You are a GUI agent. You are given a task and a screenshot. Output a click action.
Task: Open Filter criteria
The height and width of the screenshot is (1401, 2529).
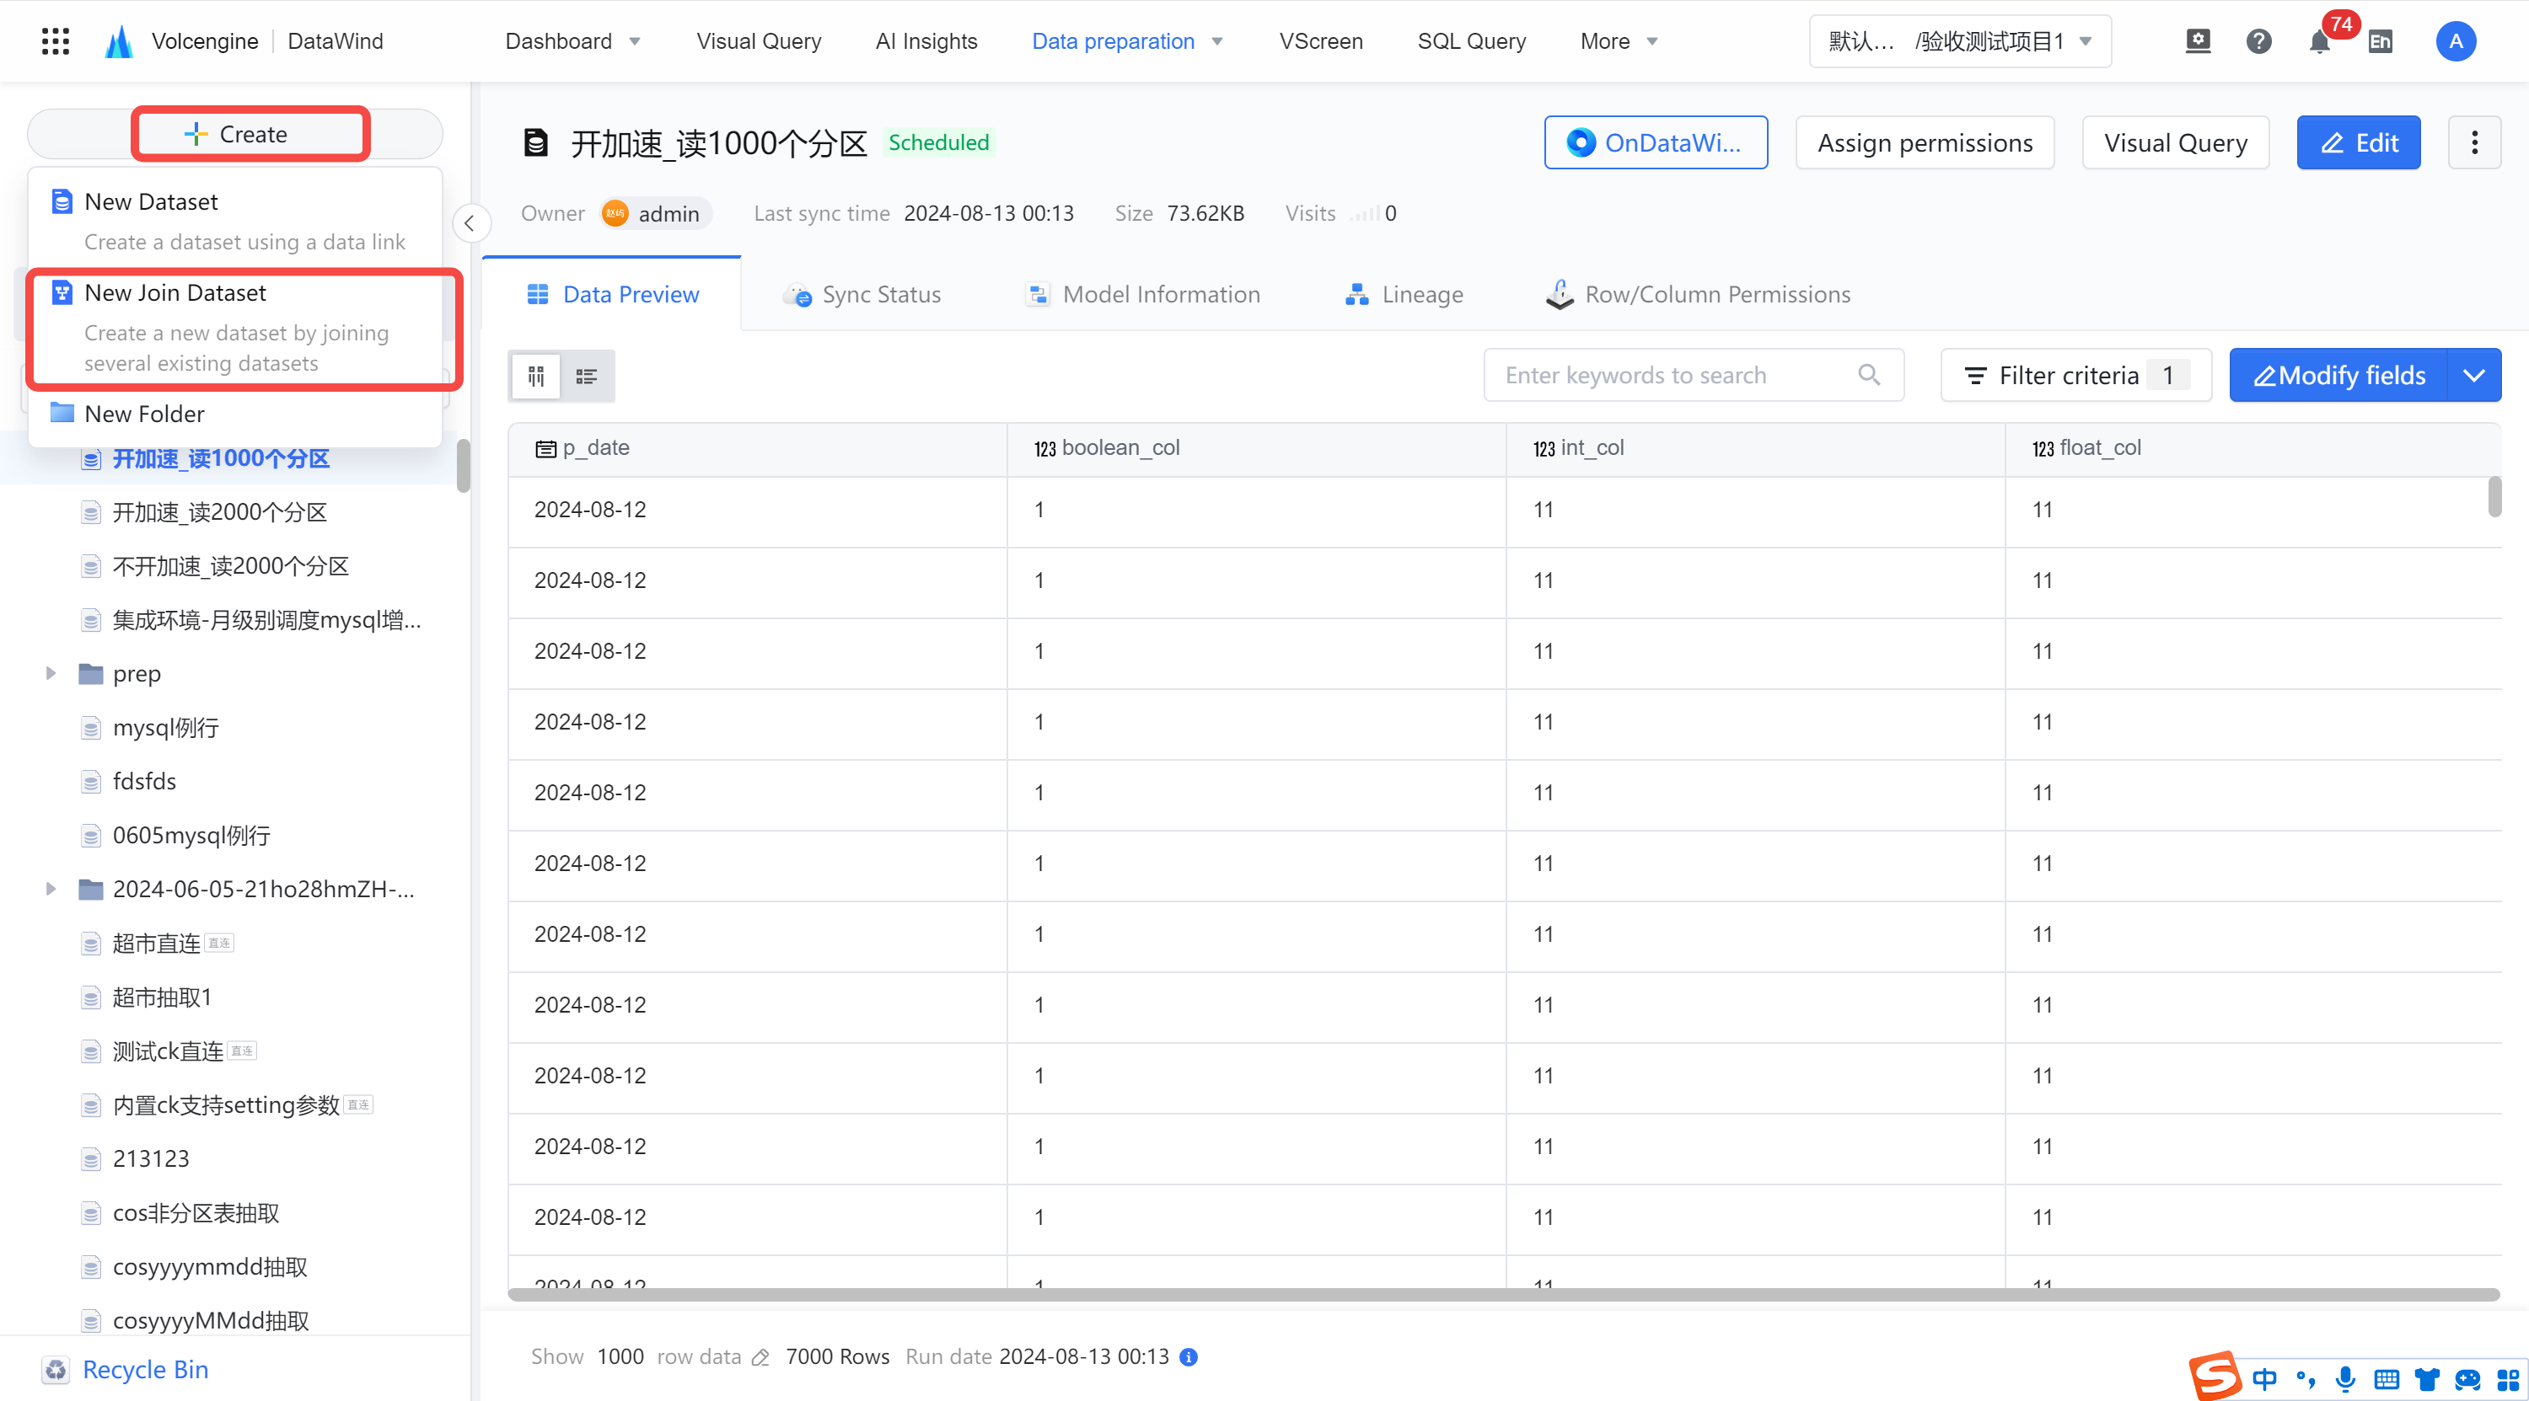(x=2075, y=375)
